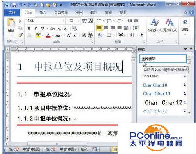
Task: Open the Quick Styles gallery
Action: tap(155, 27)
